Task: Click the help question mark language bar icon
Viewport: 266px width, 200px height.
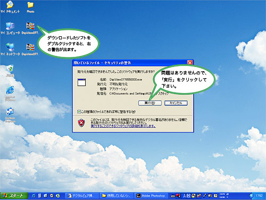Action: pos(215,196)
